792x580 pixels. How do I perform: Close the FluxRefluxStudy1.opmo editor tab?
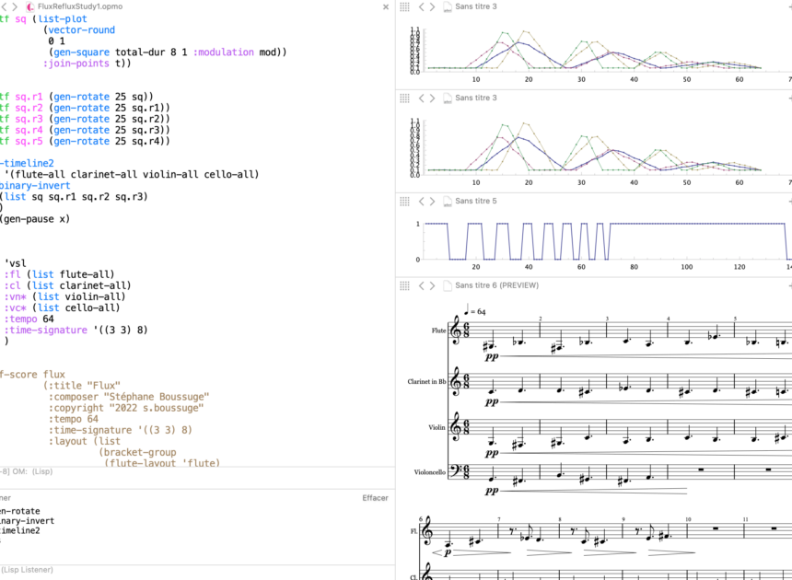click(386, 6)
